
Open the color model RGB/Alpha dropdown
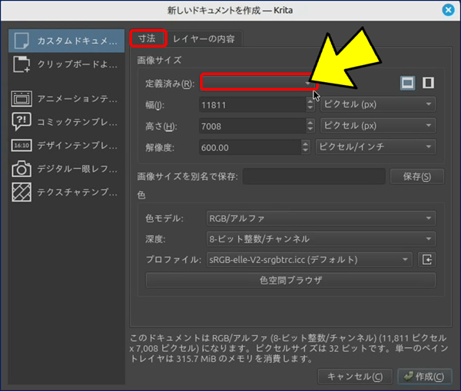(320, 219)
